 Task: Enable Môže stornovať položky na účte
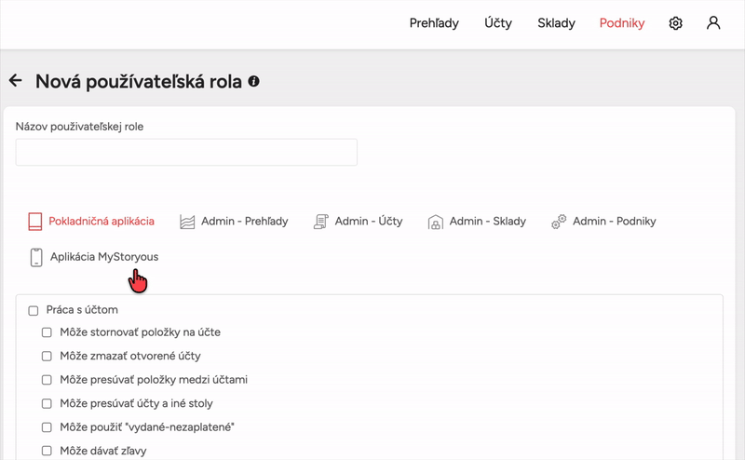[x=47, y=331]
